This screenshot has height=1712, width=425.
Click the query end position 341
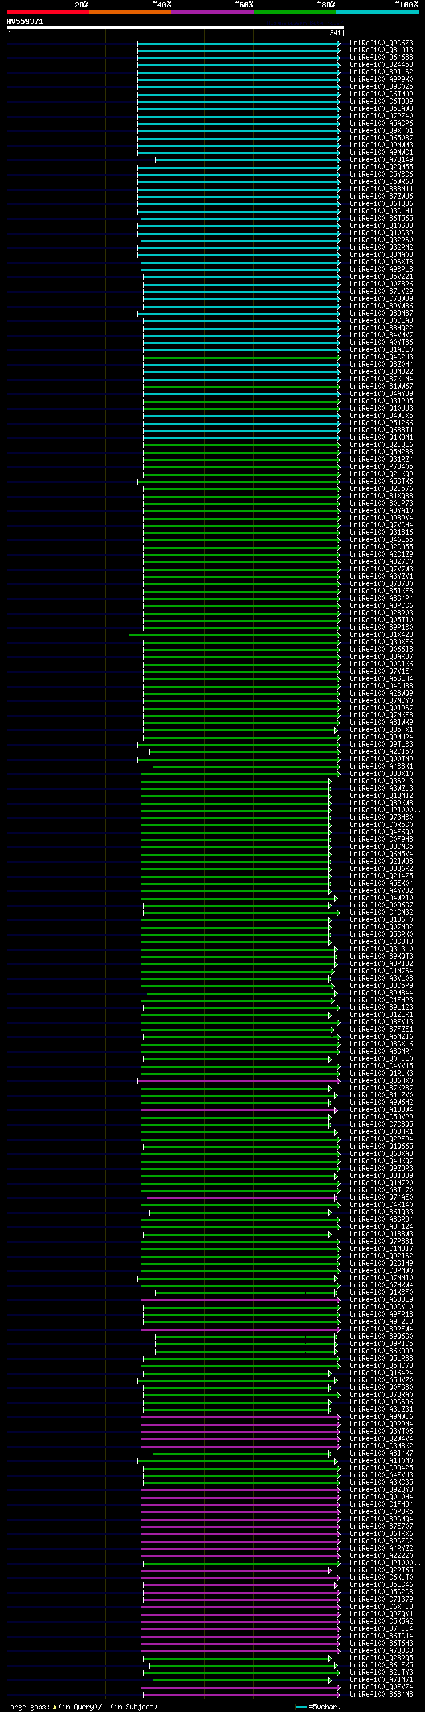[x=335, y=33]
